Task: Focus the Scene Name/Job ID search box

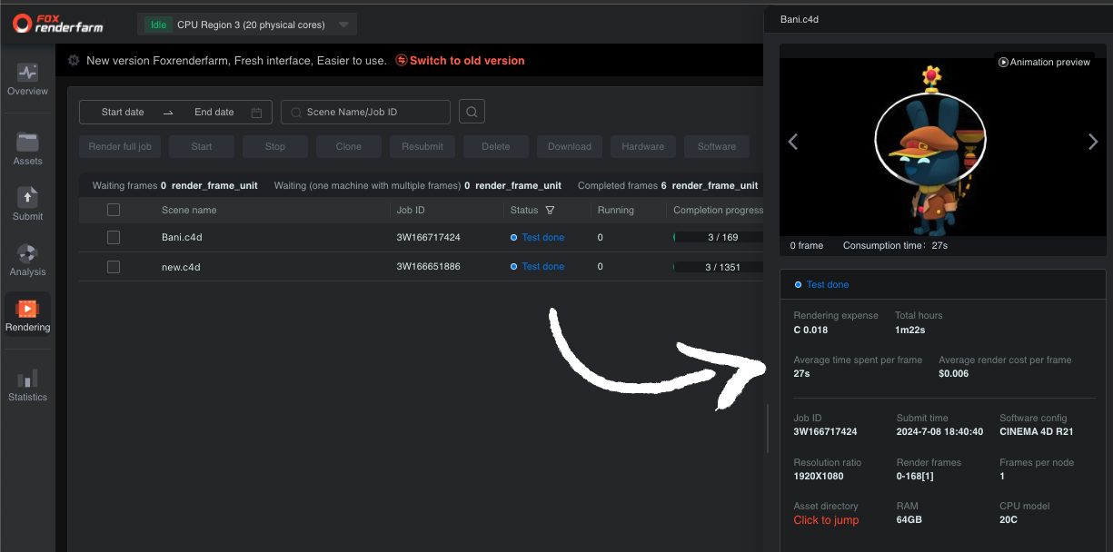Action: coord(366,112)
